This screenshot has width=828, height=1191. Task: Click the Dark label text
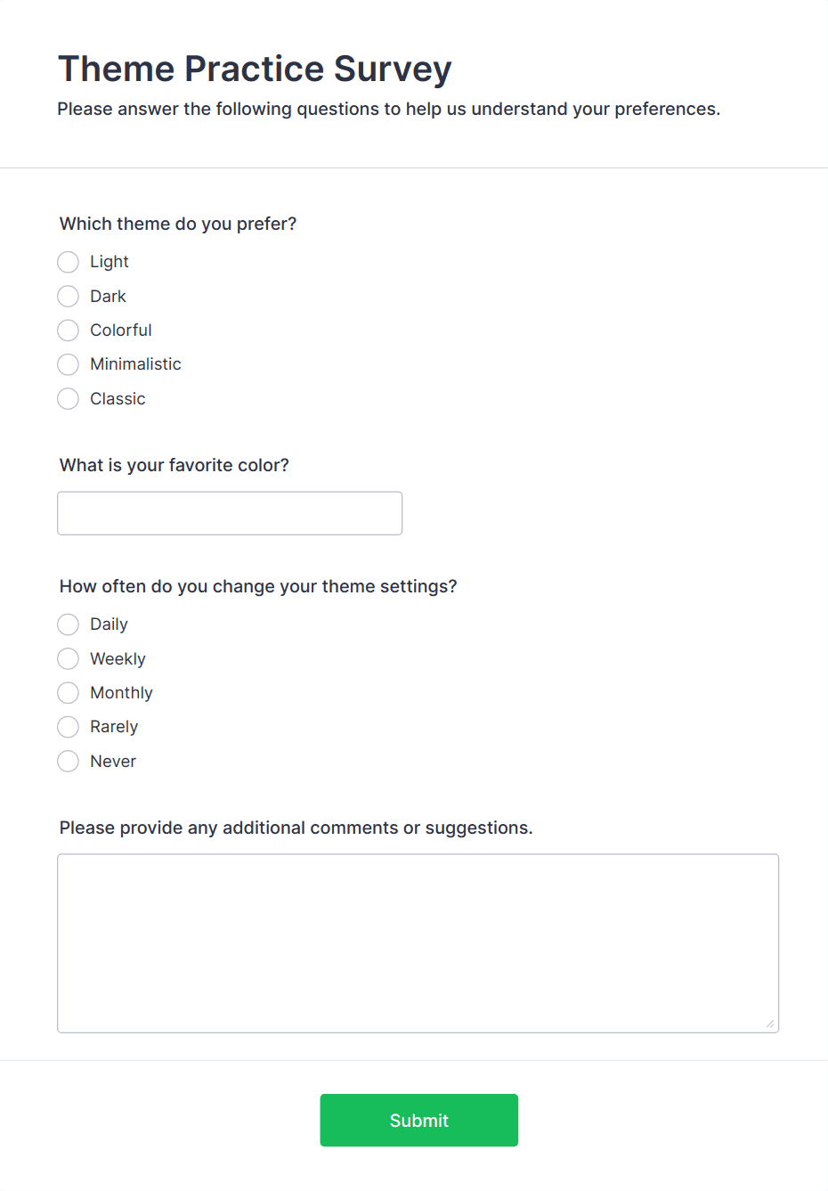pyautogui.click(x=108, y=296)
